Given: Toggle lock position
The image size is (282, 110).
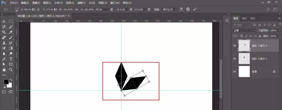Looking at the screenshot, I should point(251,36).
